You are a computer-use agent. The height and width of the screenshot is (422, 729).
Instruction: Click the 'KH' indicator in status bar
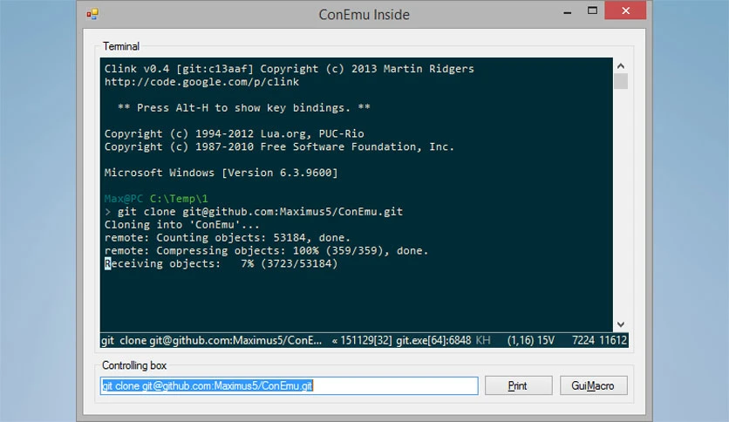tap(483, 340)
